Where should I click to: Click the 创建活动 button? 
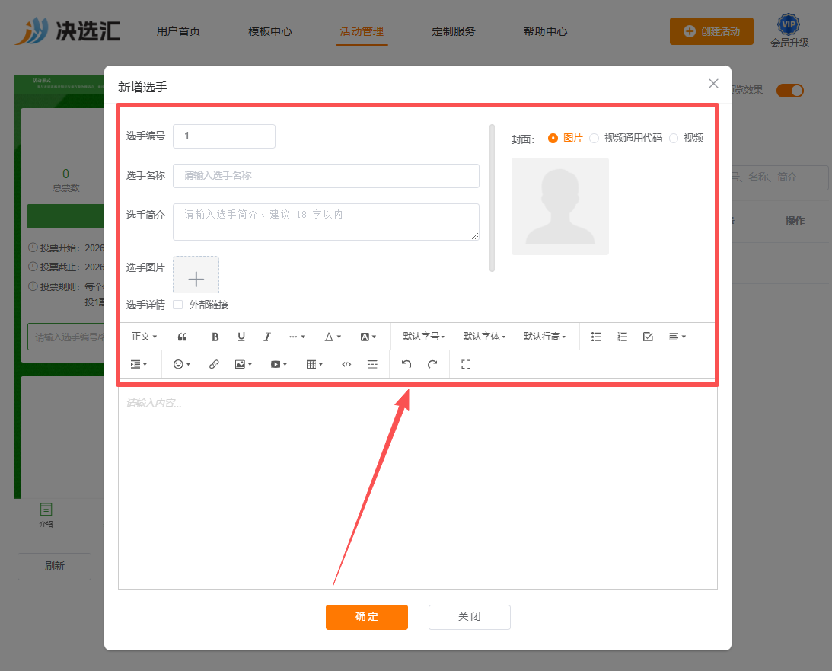(712, 31)
